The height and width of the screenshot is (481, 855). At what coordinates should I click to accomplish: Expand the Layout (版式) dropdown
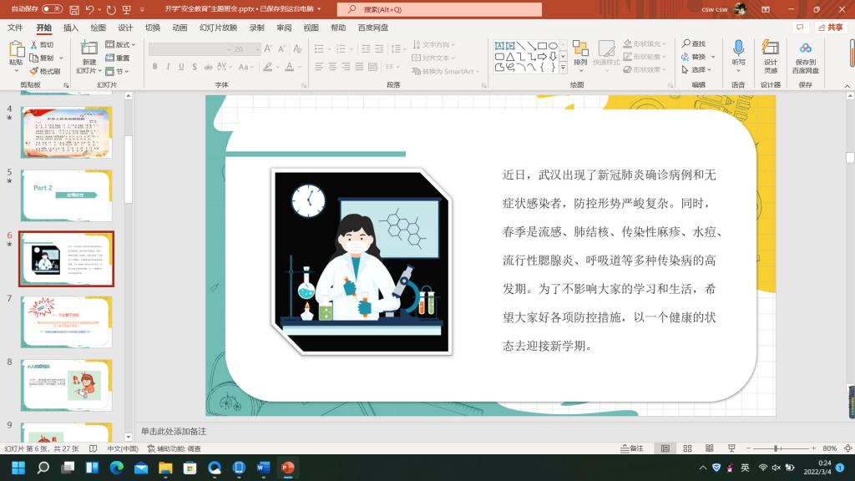coord(122,44)
